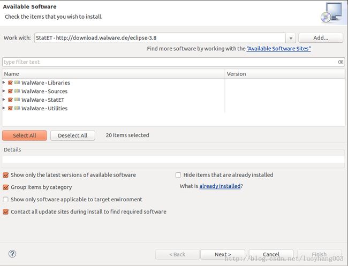
Task: Select the WalWare - StatET row text
Action: pos(43,100)
